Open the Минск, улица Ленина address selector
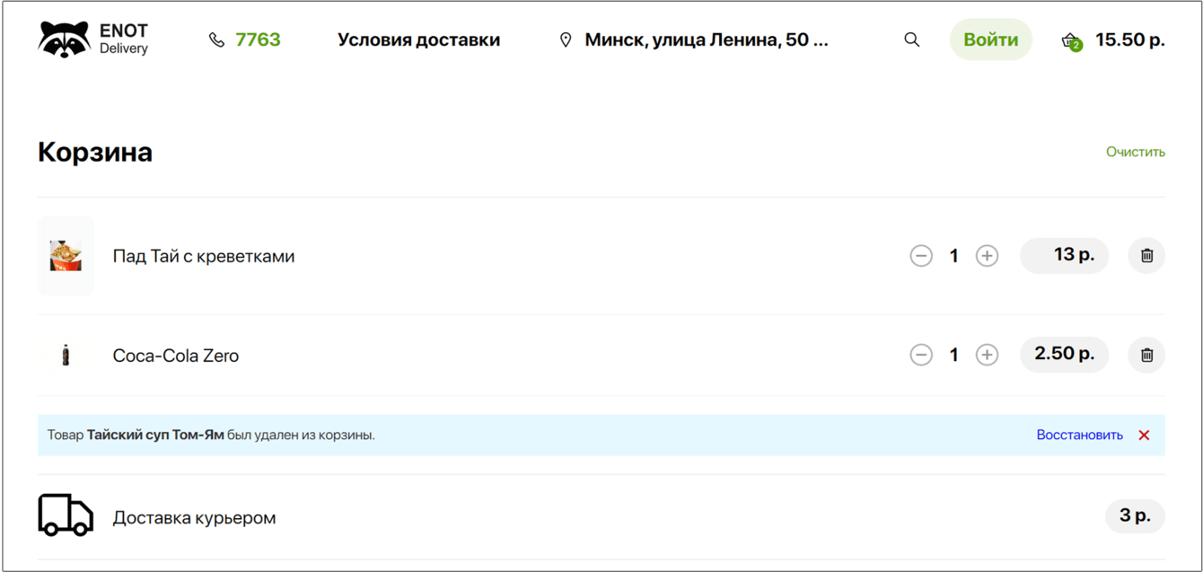This screenshot has width=1203, height=572. 706,40
